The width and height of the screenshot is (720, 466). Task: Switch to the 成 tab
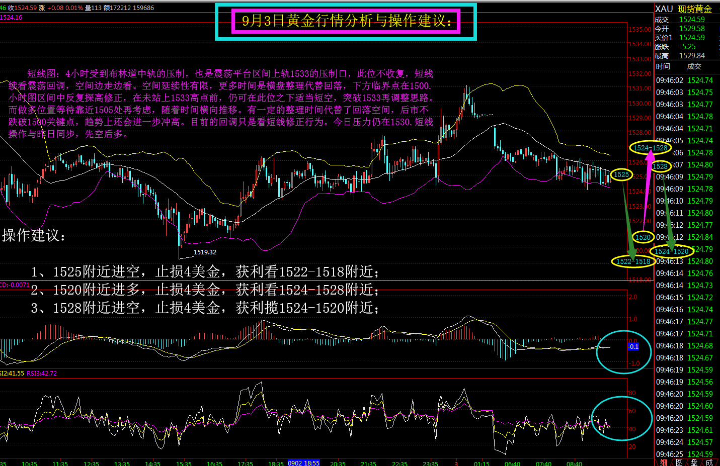tap(709, 462)
